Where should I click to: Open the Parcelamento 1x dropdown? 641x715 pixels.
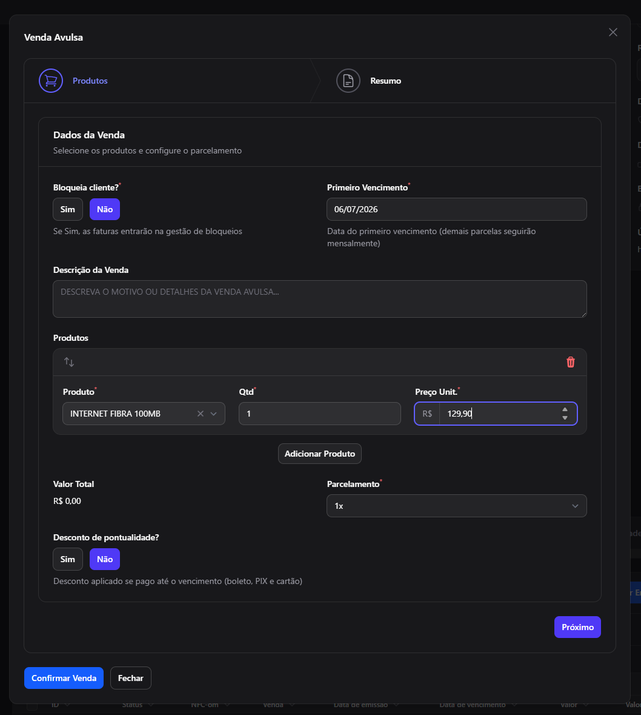click(456, 506)
